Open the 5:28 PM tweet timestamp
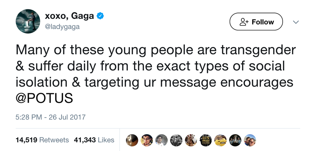 50,117
